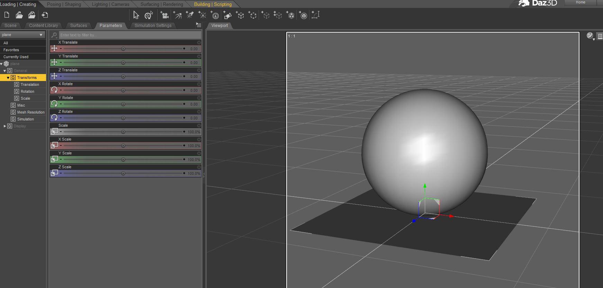
Task: Select the Building | Scripting activity tab
Action: (213, 4)
